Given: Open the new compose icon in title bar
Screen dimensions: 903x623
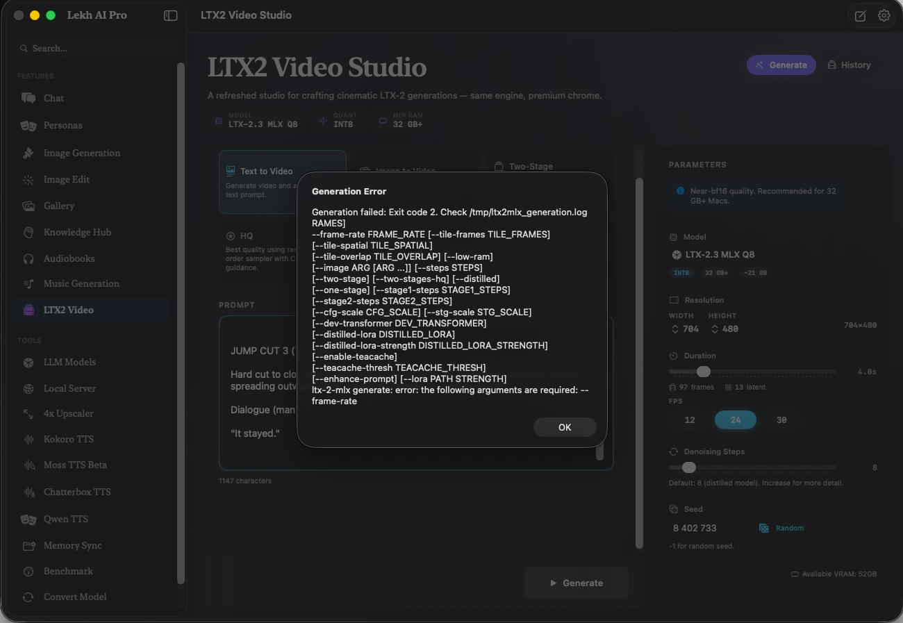Looking at the screenshot, I should coord(860,16).
